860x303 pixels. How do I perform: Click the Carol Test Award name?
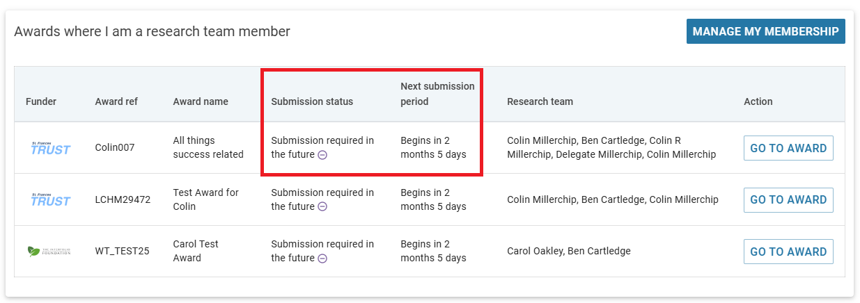(x=196, y=251)
